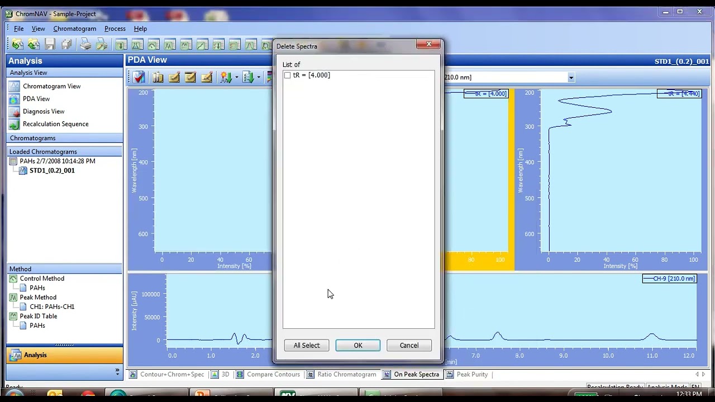Switch to the 3D tab
The width and height of the screenshot is (715, 402).
[221, 375]
